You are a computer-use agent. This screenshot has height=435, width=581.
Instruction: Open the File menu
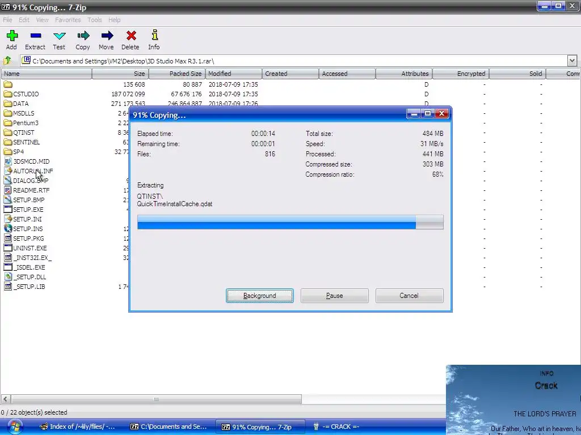tap(7, 20)
